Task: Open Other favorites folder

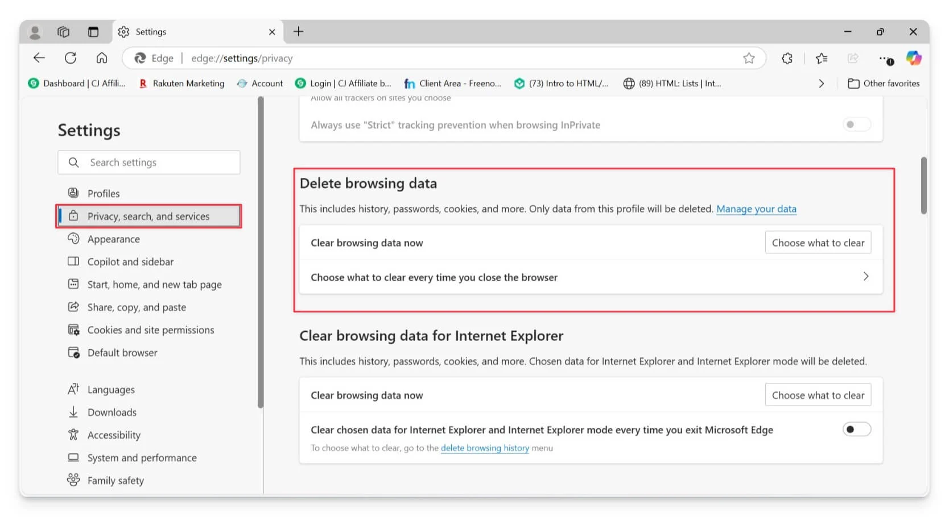Action: [x=884, y=84]
